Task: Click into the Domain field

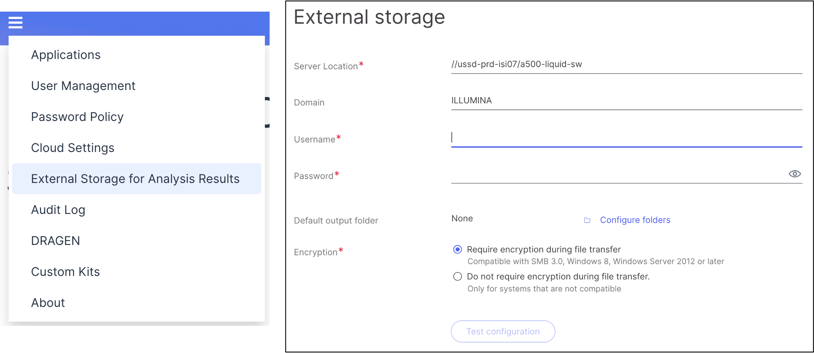Action: [627, 101]
